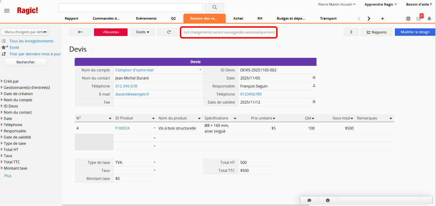Toggle the Etoilé starred filter
Screen dimensions: 436x206
[14, 47]
